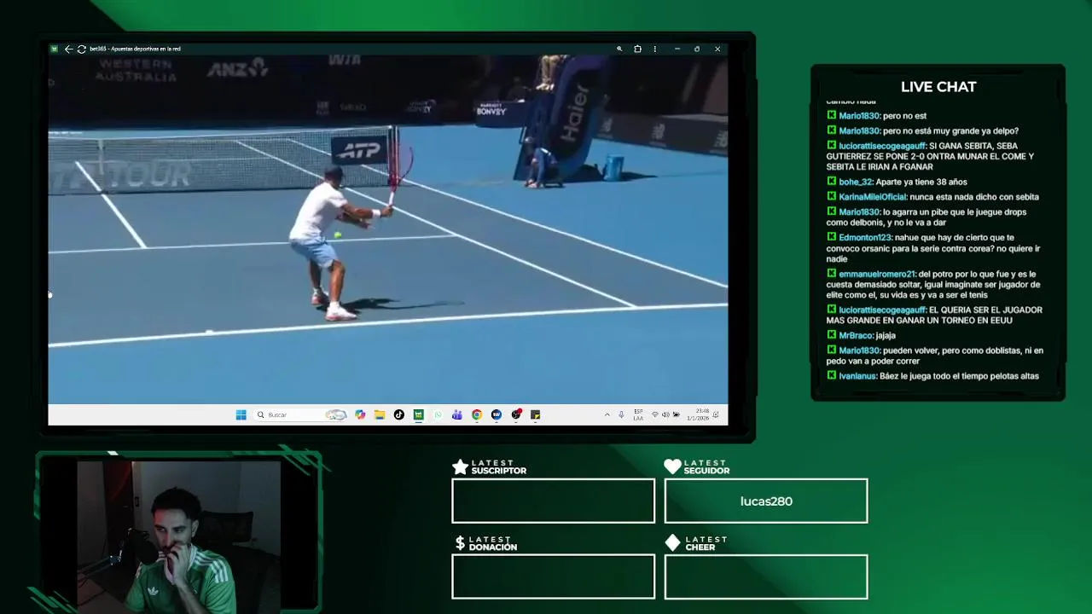Go back in the bet365 app window
The height and width of the screenshot is (614, 1092).
(68, 49)
